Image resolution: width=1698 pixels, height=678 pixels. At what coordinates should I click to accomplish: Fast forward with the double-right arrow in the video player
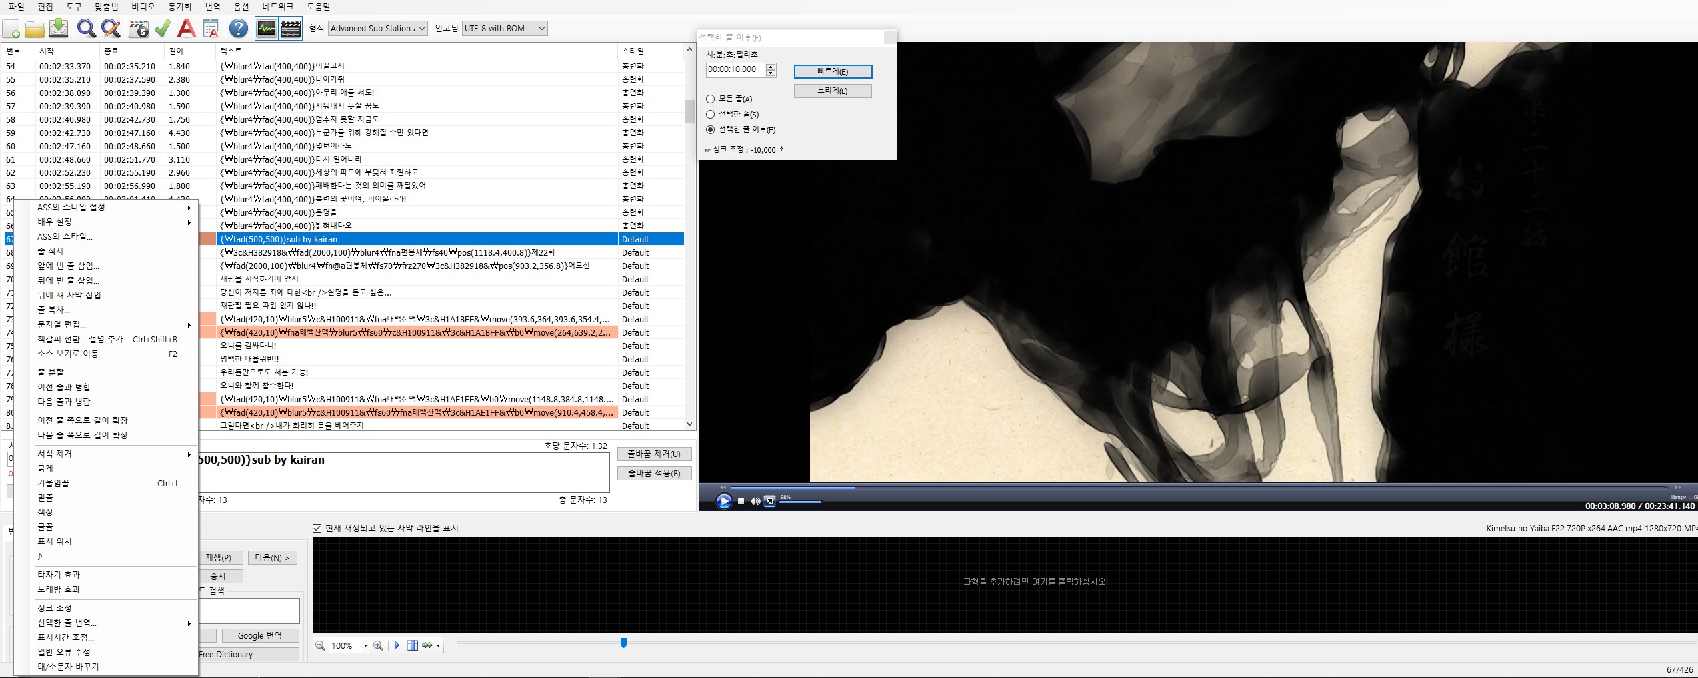pos(1678,488)
